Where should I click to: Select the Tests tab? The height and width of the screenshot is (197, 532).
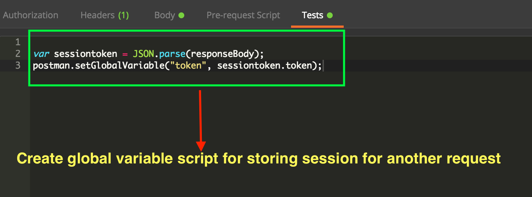tap(317, 15)
